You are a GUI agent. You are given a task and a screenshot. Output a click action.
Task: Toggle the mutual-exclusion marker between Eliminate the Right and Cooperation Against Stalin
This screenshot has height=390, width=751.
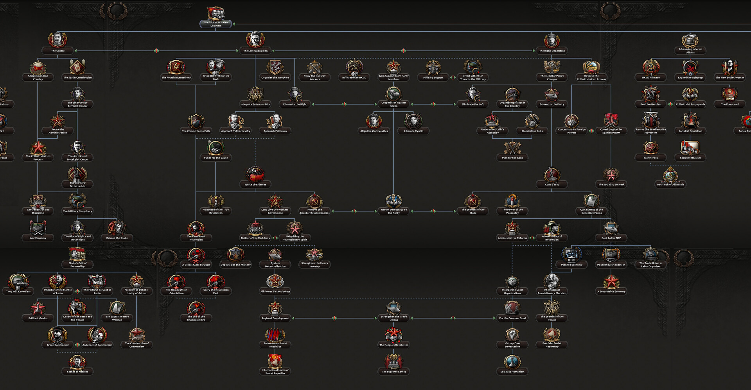(x=344, y=104)
